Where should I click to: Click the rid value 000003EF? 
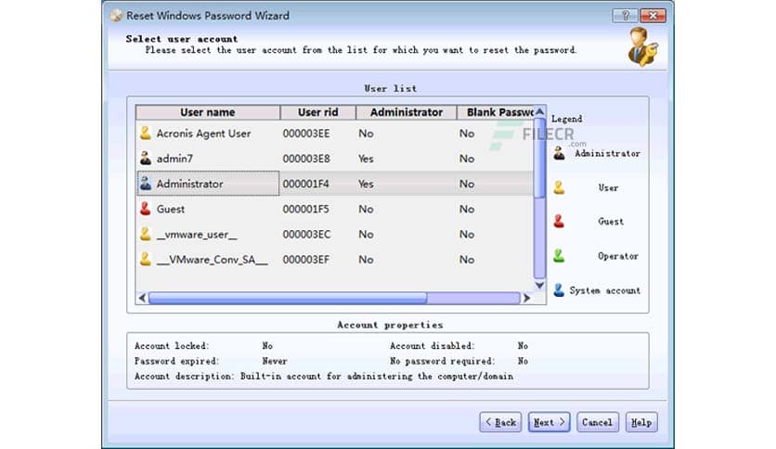click(305, 260)
